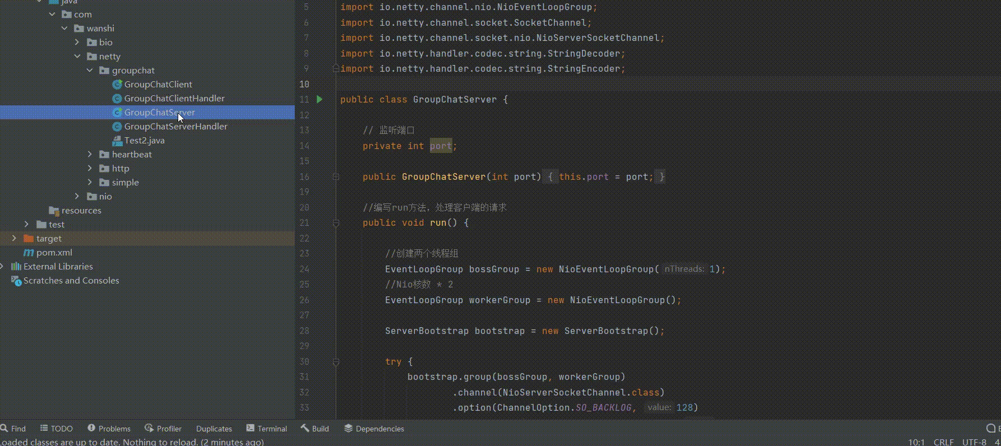1001x446 pixels.
Task: Click the GroupChatClientHandler class icon
Action: (117, 98)
